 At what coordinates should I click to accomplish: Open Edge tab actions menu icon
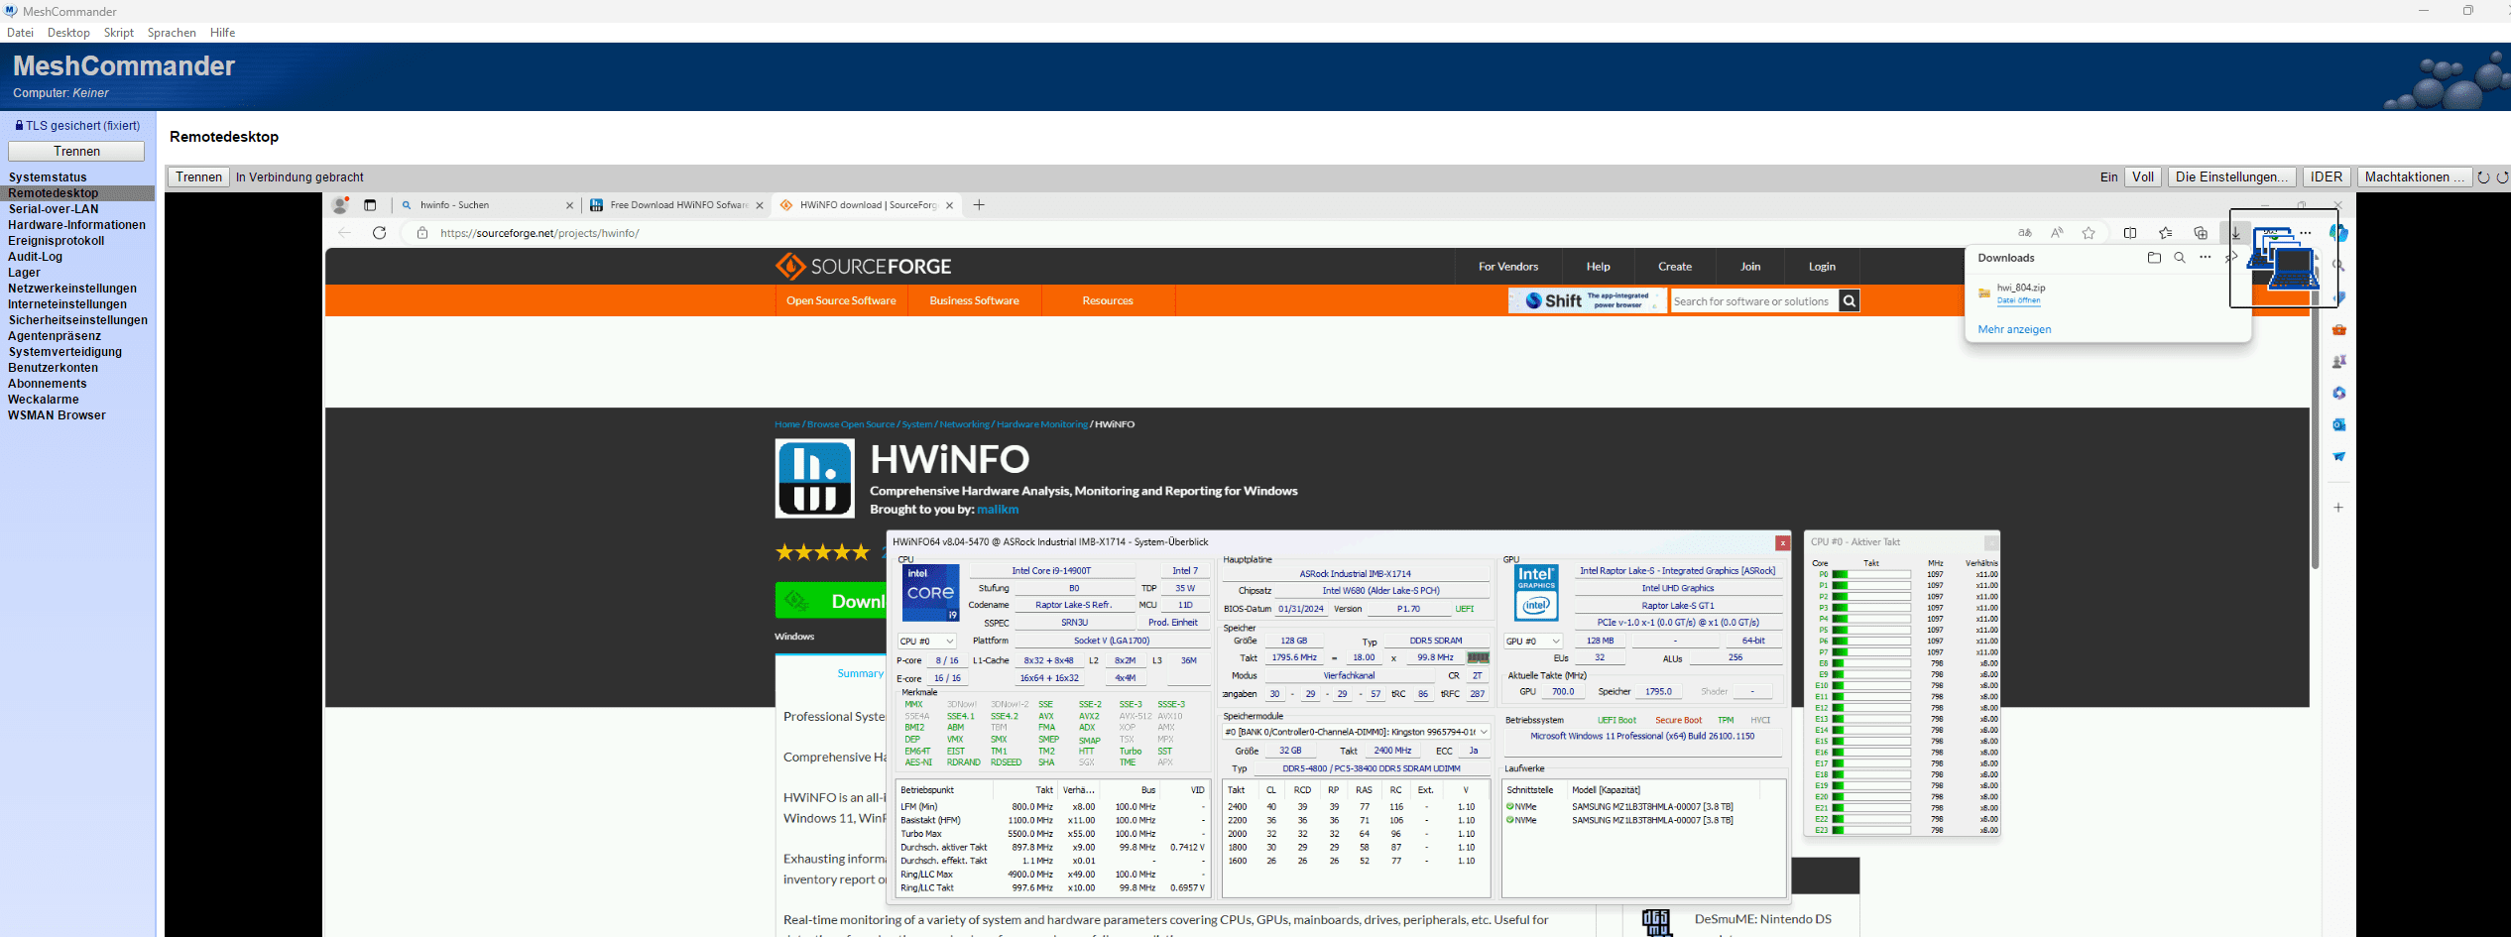(370, 205)
